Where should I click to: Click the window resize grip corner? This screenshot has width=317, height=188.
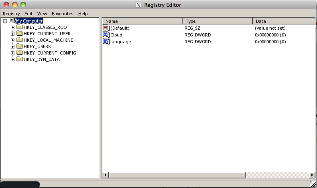tap(313, 184)
